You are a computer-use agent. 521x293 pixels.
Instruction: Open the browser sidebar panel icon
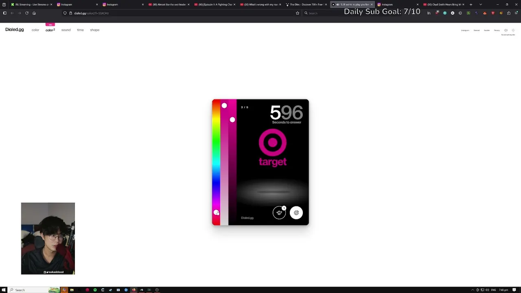(4, 13)
